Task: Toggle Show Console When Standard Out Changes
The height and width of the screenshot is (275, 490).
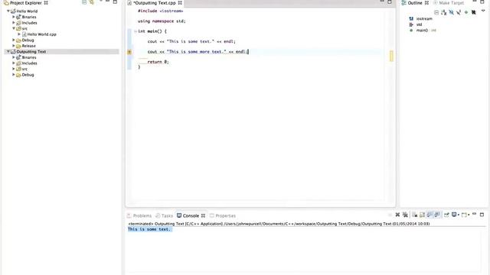Action: tap(430, 215)
